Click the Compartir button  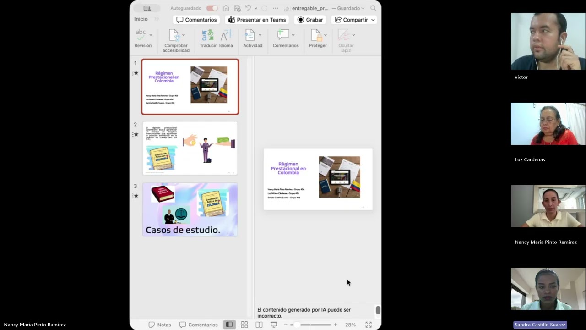click(x=351, y=20)
